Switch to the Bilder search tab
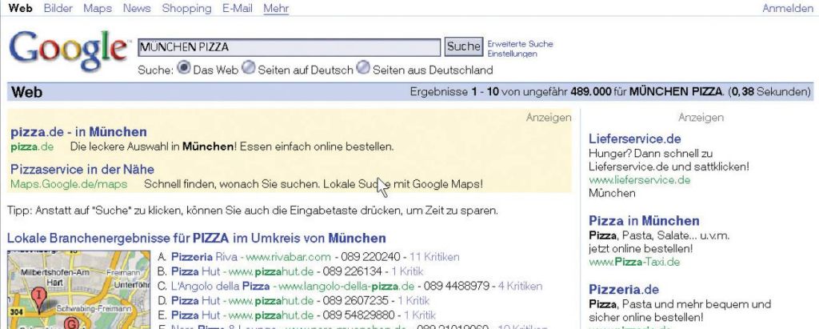Image resolution: width=819 pixels, height=329 pixels. pos(58,9)
